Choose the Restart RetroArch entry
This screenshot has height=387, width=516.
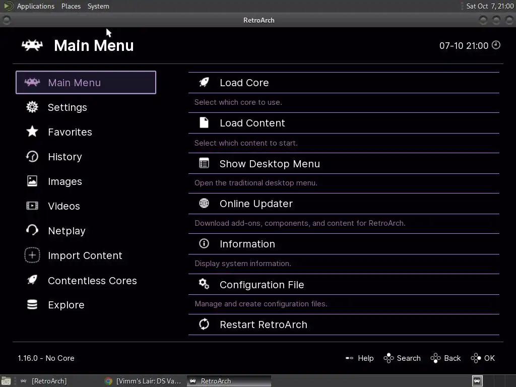click(x=344, y=325)
